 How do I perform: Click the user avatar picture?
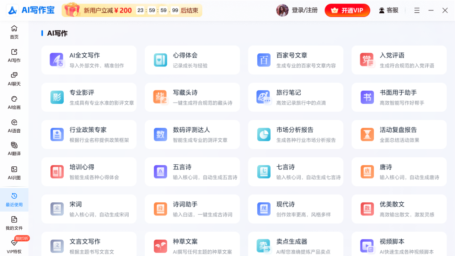tap(282, 10)
